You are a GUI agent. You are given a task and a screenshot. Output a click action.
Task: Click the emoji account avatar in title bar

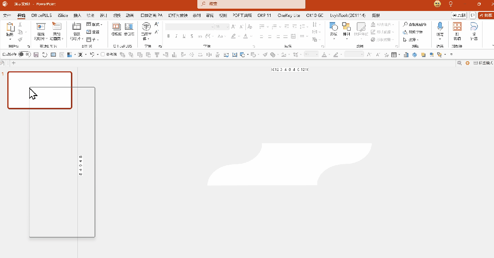[437, 4]
